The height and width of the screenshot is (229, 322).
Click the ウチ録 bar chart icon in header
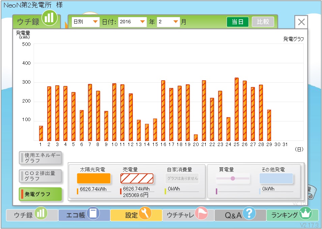pyautogui.click(x=49, y=18)
